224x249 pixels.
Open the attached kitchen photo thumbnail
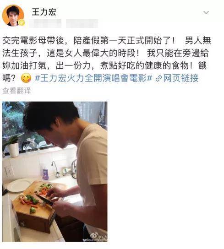coord(55,172)
